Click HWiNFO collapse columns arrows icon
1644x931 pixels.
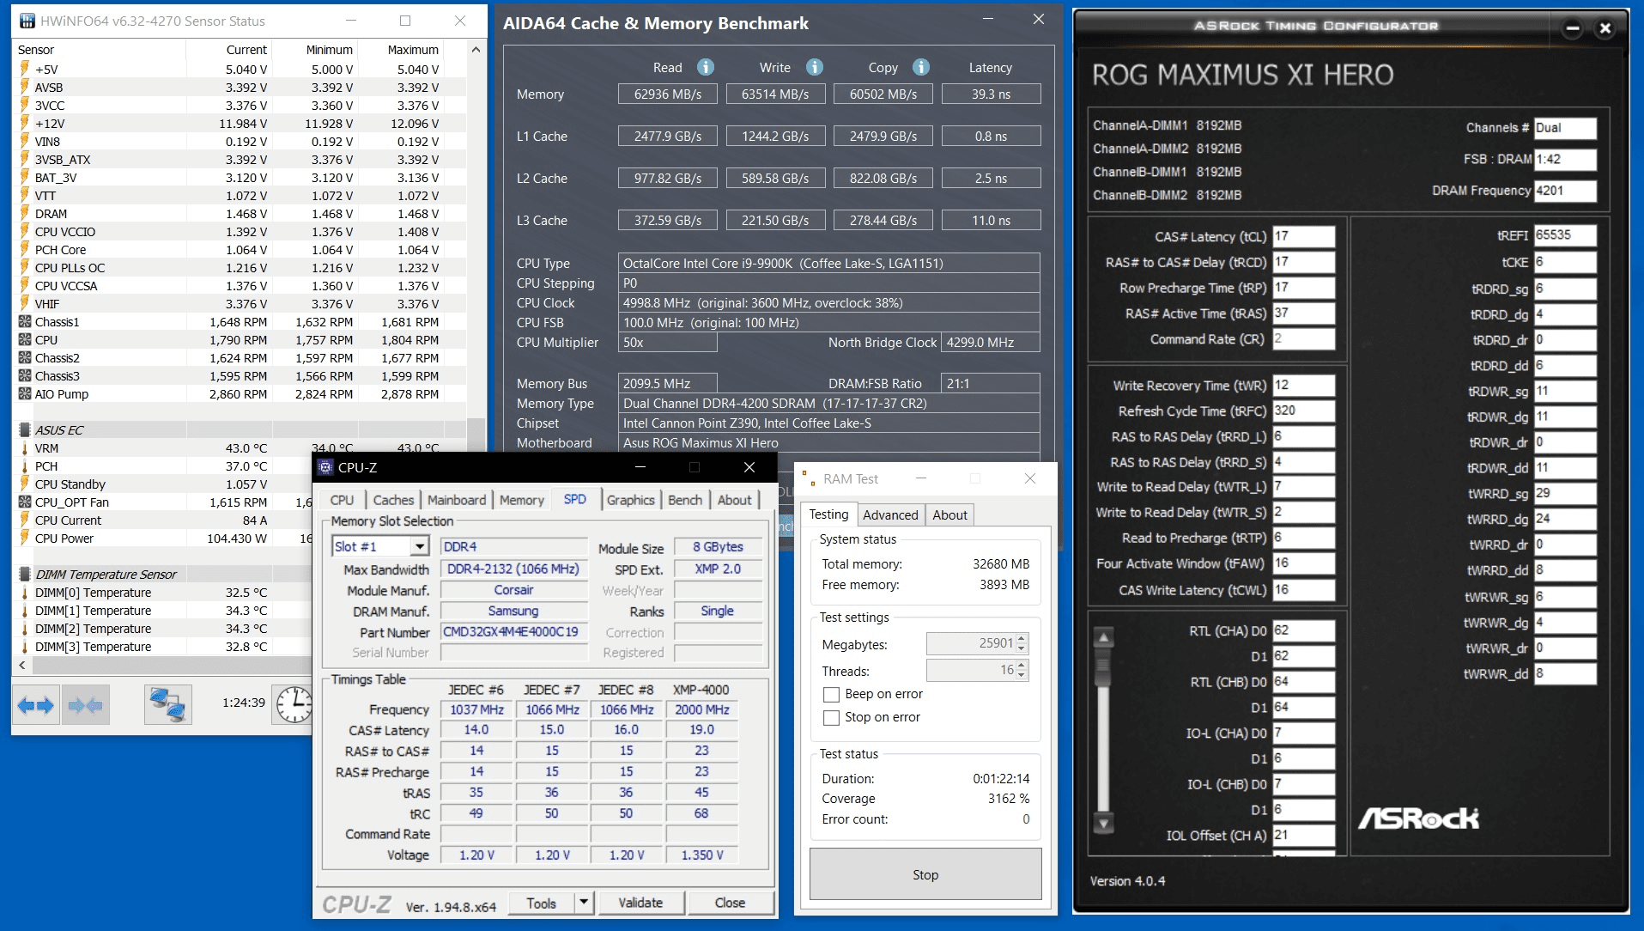(86, 705)
